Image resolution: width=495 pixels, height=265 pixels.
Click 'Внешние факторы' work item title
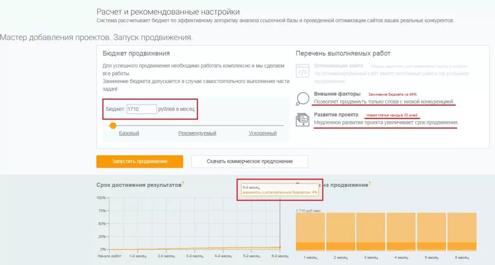tap(337, 94)
